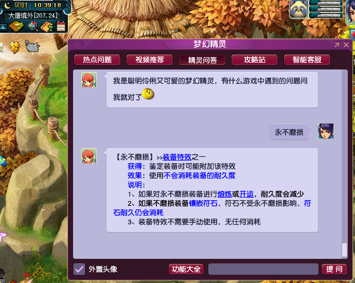Pop out the 梦幻精灵 window arrow
This screenshot has width=355, height=283.
pyautogui.click(x=337, y=45)
